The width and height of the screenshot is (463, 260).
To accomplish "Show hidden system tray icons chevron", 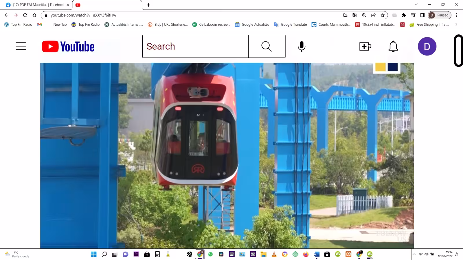I will tap(414, 254).
